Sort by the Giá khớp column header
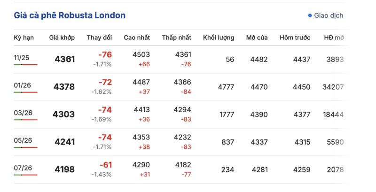 (x=62, y=38)
